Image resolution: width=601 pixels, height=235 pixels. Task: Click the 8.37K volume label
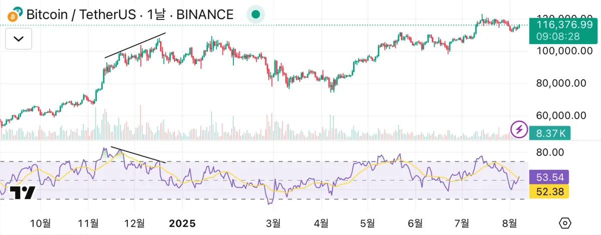[x=551, y=133]
